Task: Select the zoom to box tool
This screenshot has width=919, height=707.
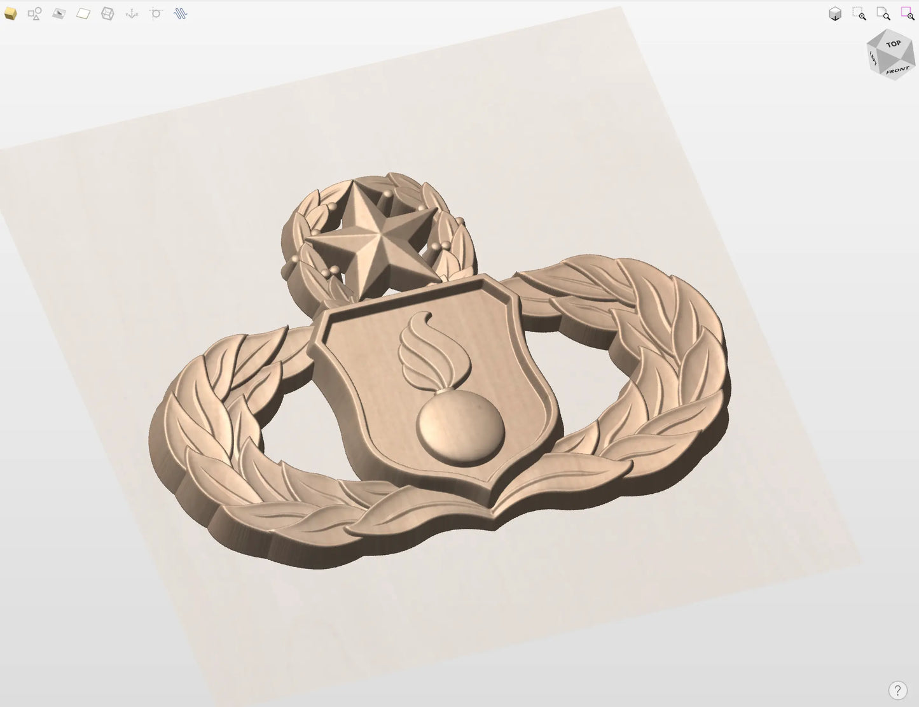Action: (859, 14)
